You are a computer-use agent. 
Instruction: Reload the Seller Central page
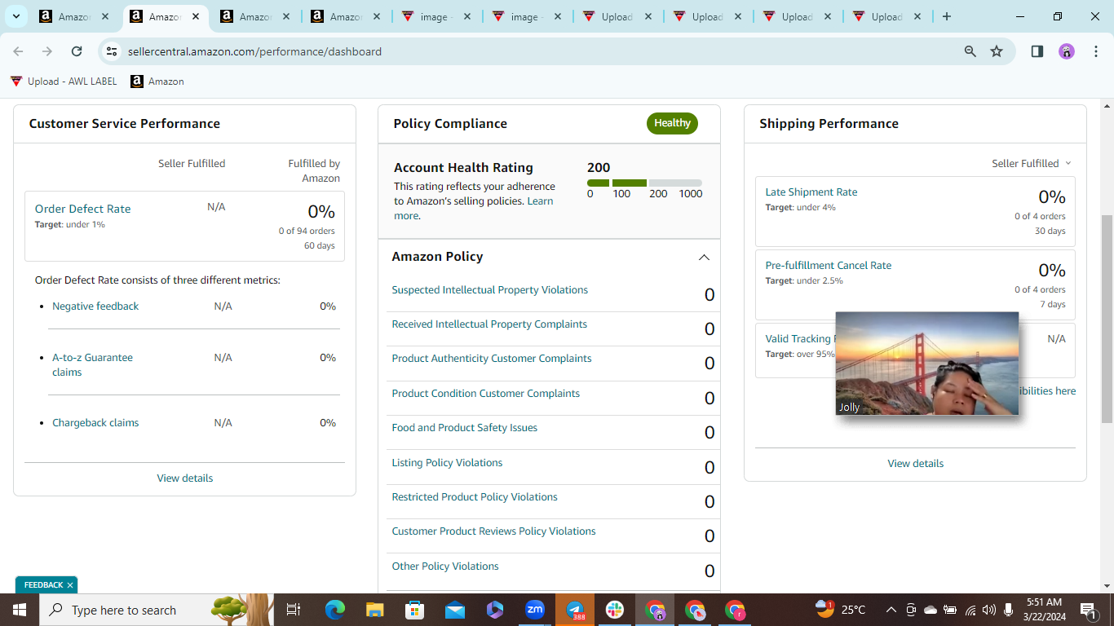(x=77, y=51)
